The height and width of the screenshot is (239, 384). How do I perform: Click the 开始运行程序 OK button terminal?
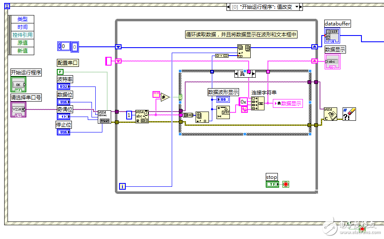click(18, 85)
